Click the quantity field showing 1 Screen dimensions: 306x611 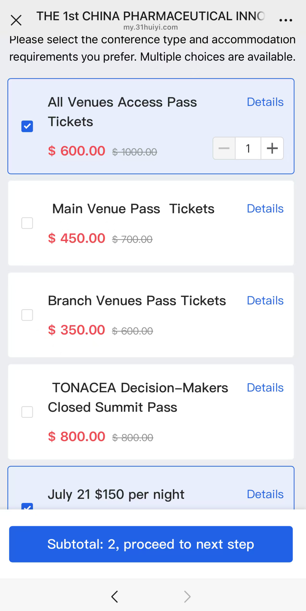click(248, 148)
